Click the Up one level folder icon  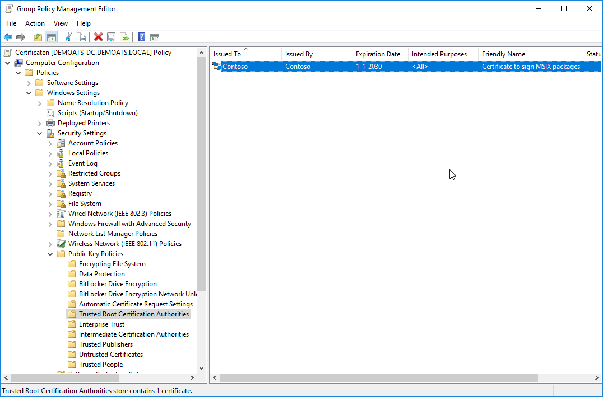pyautogui.click(x=38, y=37)
